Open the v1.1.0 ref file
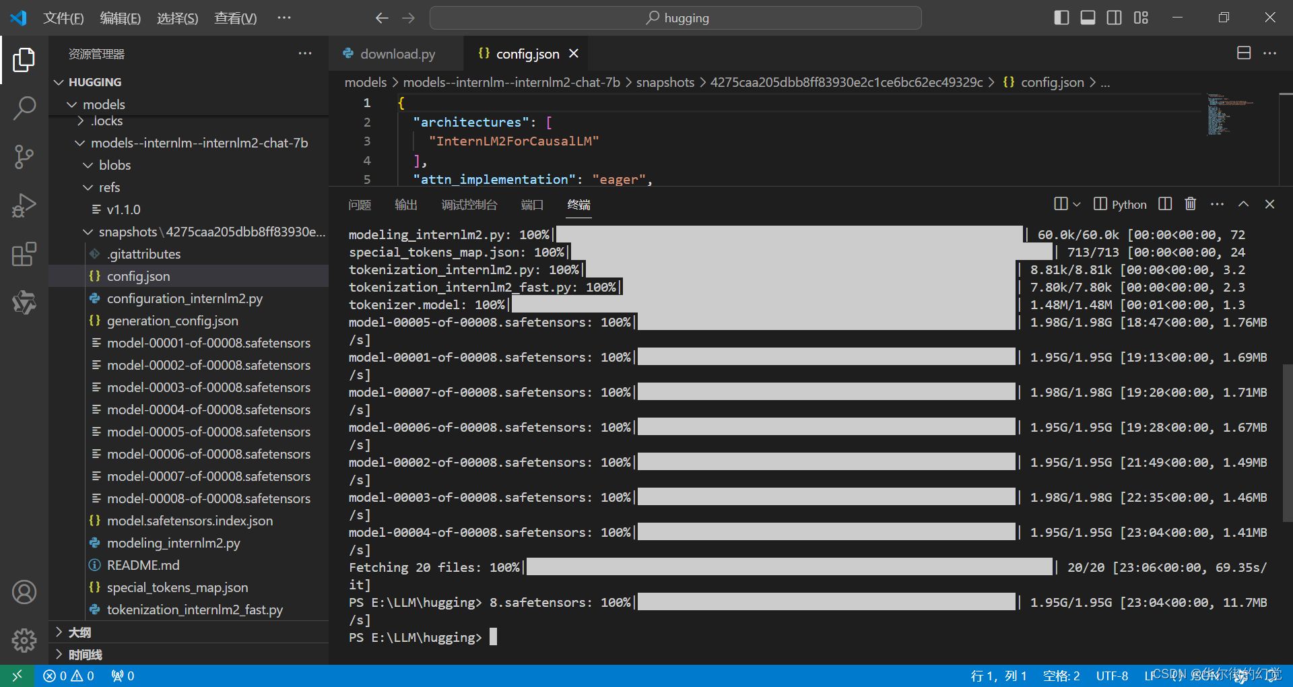The width and height of the screenshot is (1293, 687). [189, 209]
